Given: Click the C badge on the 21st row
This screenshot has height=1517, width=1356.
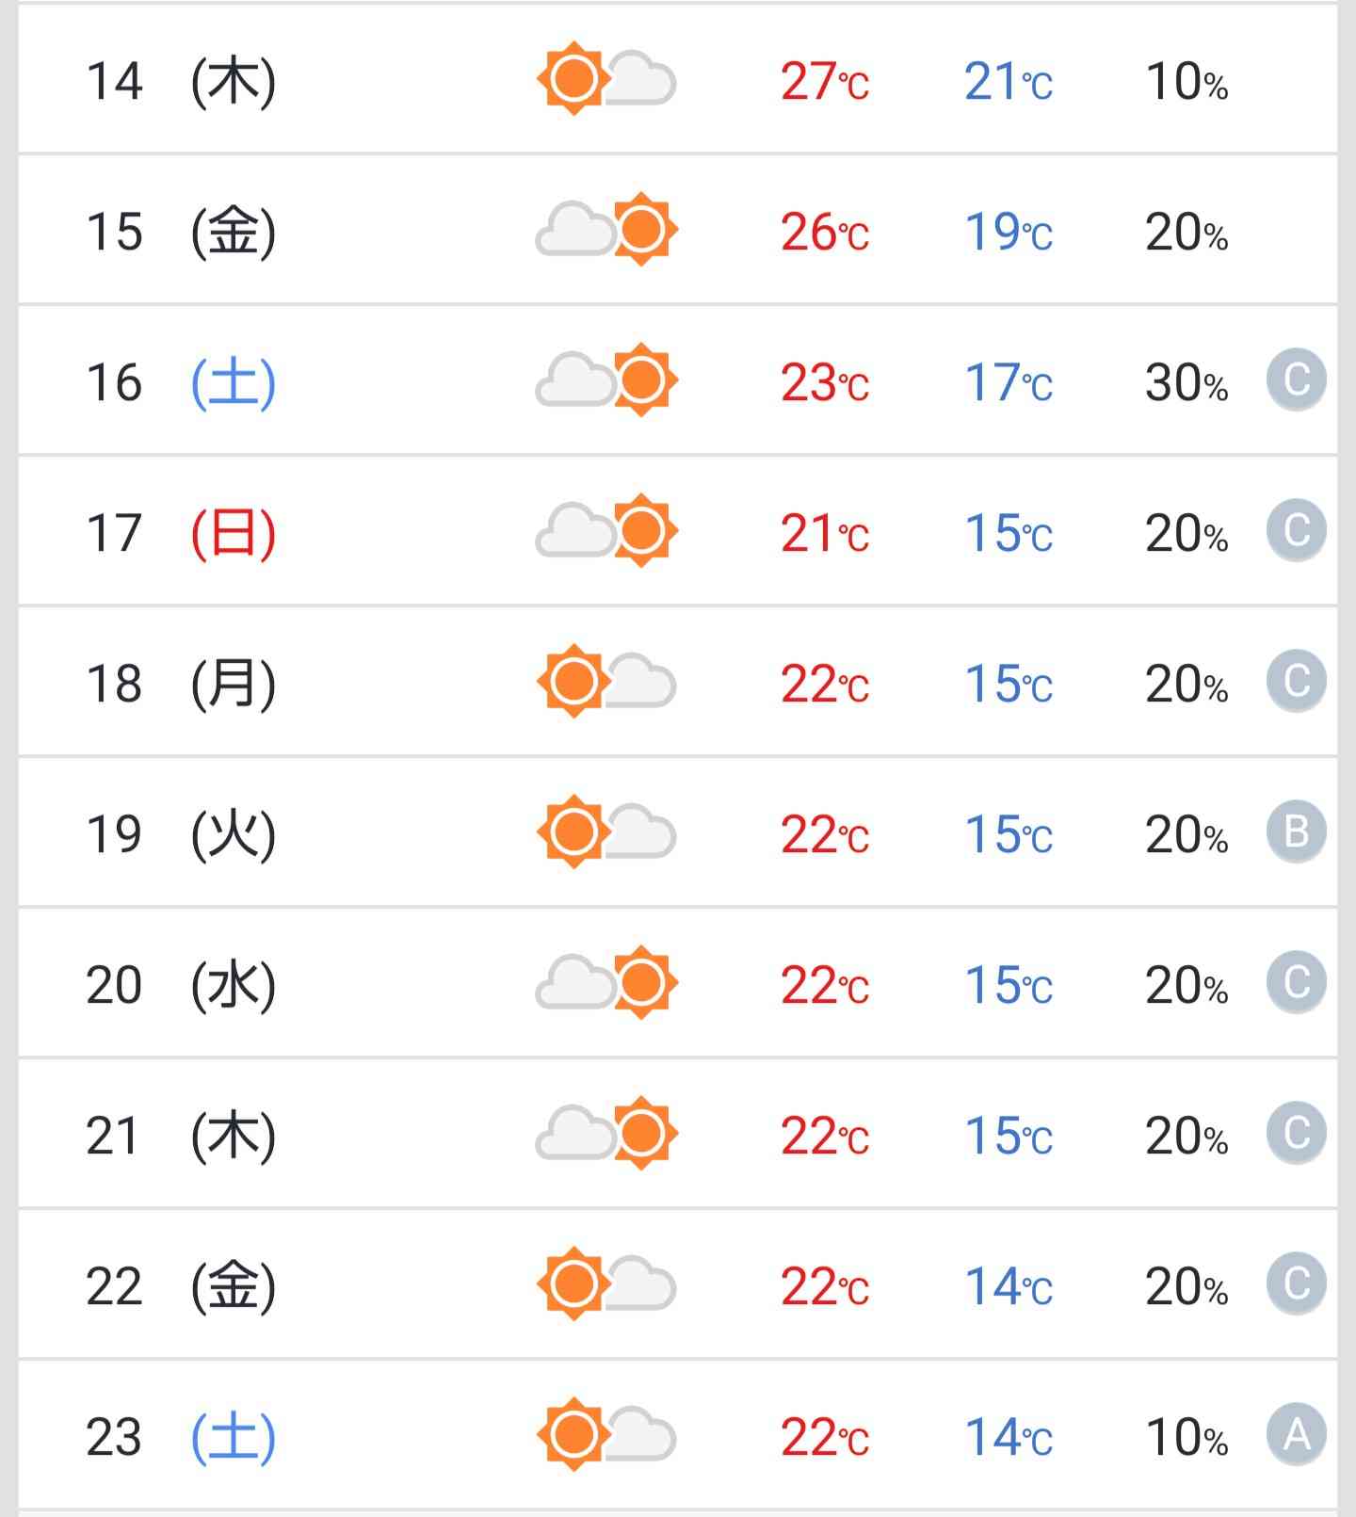Looking at the screenshot, I should pyautogui.click(x=1297, y=1133).
